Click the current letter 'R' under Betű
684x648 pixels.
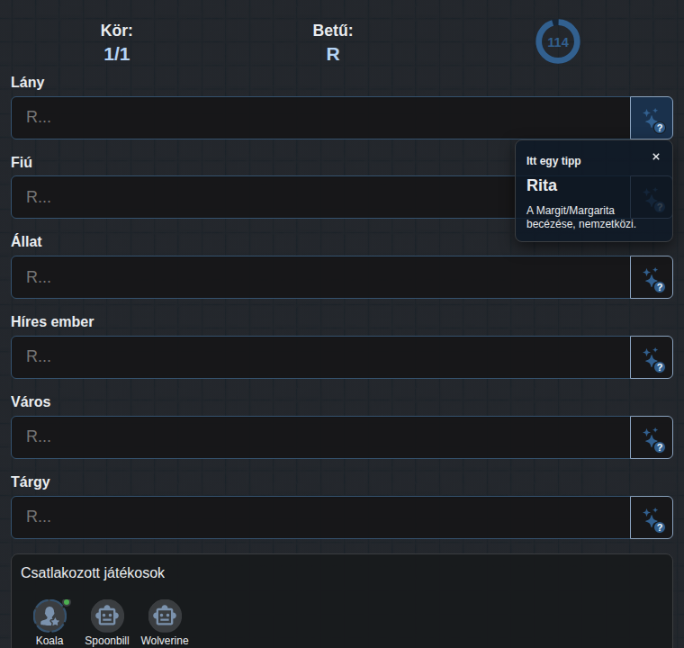(333, 55)
